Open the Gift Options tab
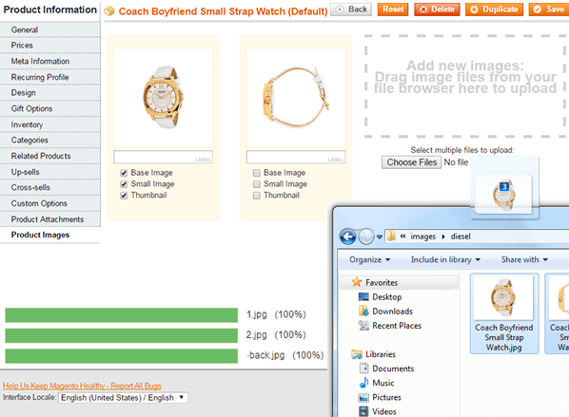569x417 pixels. (x=50, y=108)
